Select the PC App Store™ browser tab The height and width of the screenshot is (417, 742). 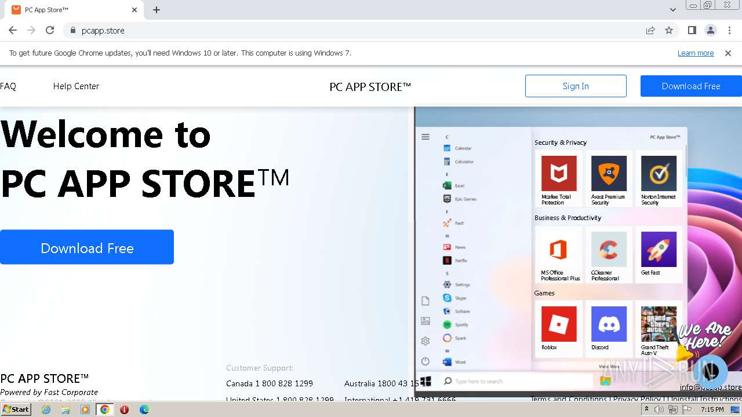75,10
